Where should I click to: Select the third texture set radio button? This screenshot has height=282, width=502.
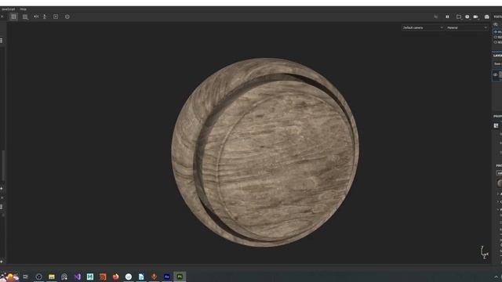pos(496,42)
